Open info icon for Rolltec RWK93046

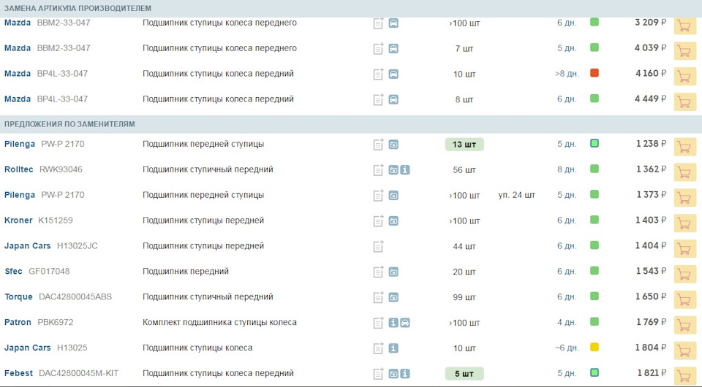coord(404,170)
